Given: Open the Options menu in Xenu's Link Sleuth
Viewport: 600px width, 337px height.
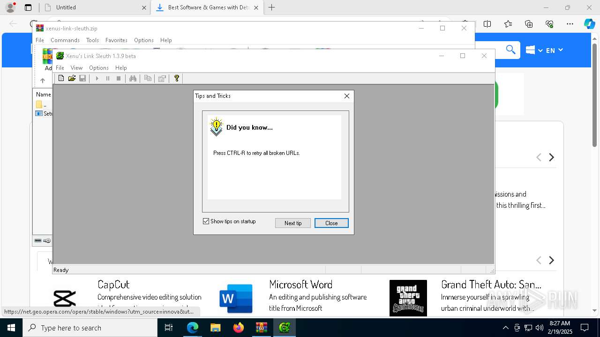Looking at the screenshot, I should (x=99, y=68).
